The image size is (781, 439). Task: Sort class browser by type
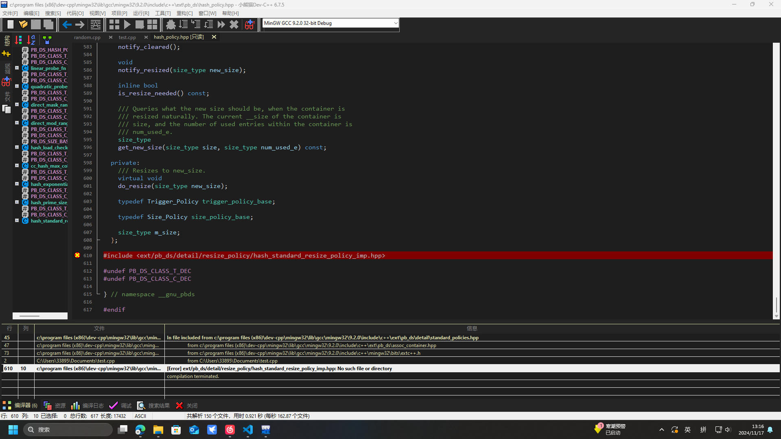click(x=19, y=40)
